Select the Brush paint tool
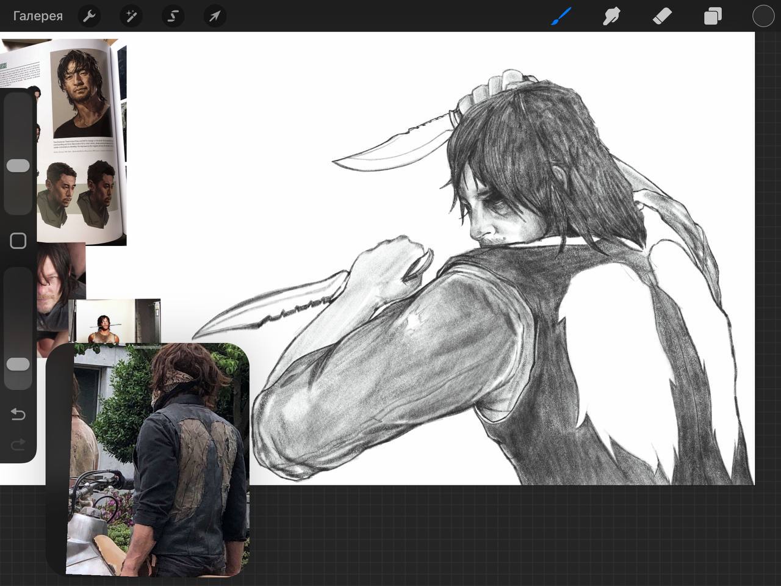The image size is (781, 586). [561, 16]
